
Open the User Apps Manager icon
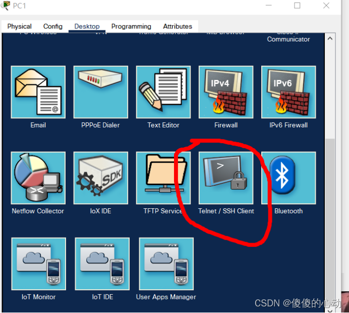tap(166, 263)
